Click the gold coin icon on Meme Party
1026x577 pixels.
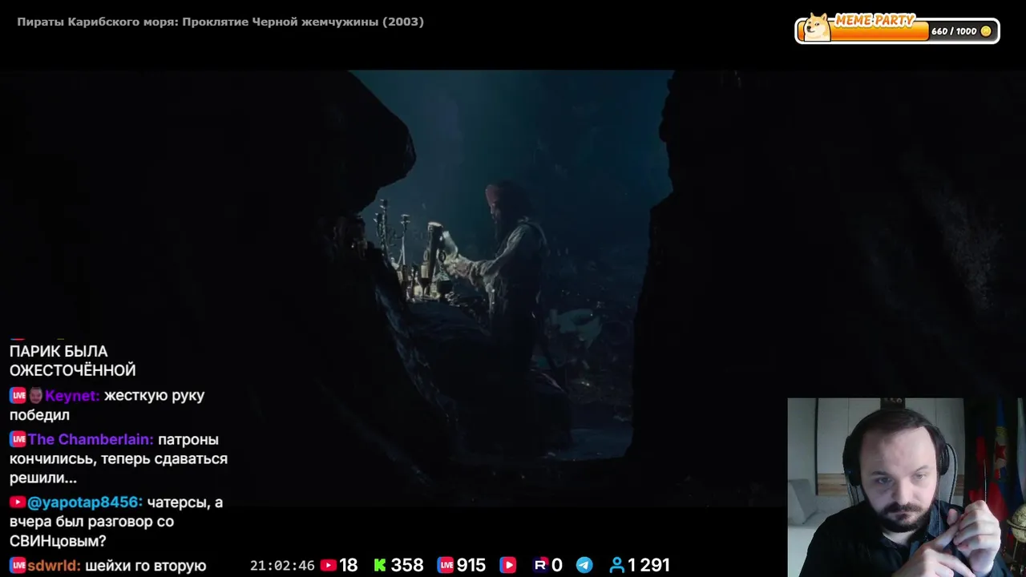tap(986, 31)
